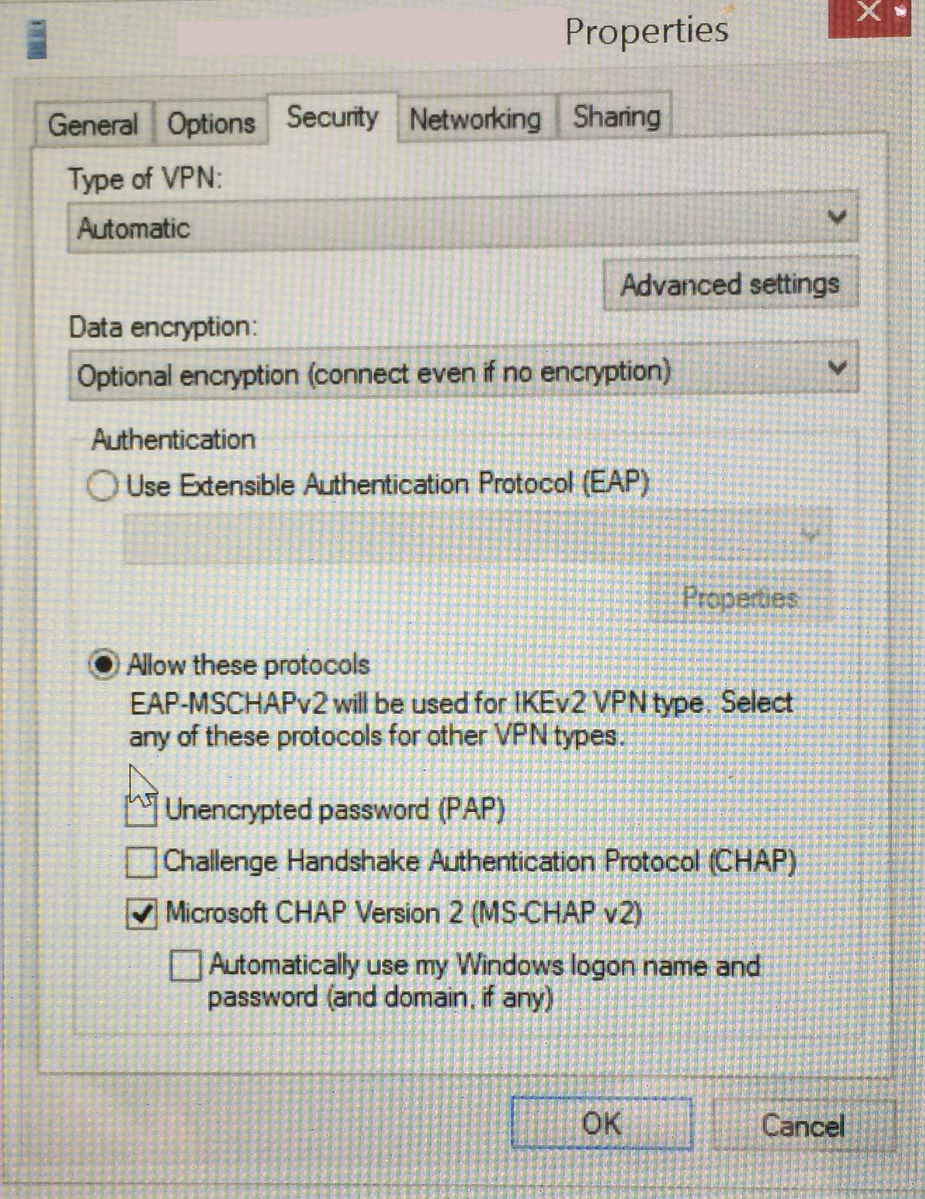Enable Unencrypted password (PAP) checkbox

point(141,811)
